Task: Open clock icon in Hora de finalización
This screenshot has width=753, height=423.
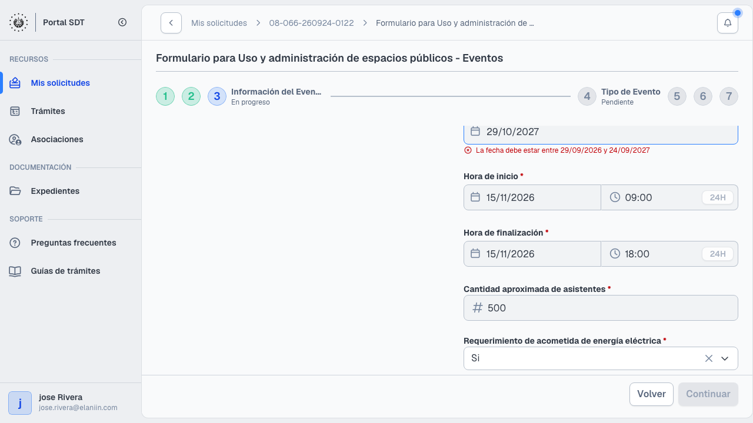Action: 615,254
